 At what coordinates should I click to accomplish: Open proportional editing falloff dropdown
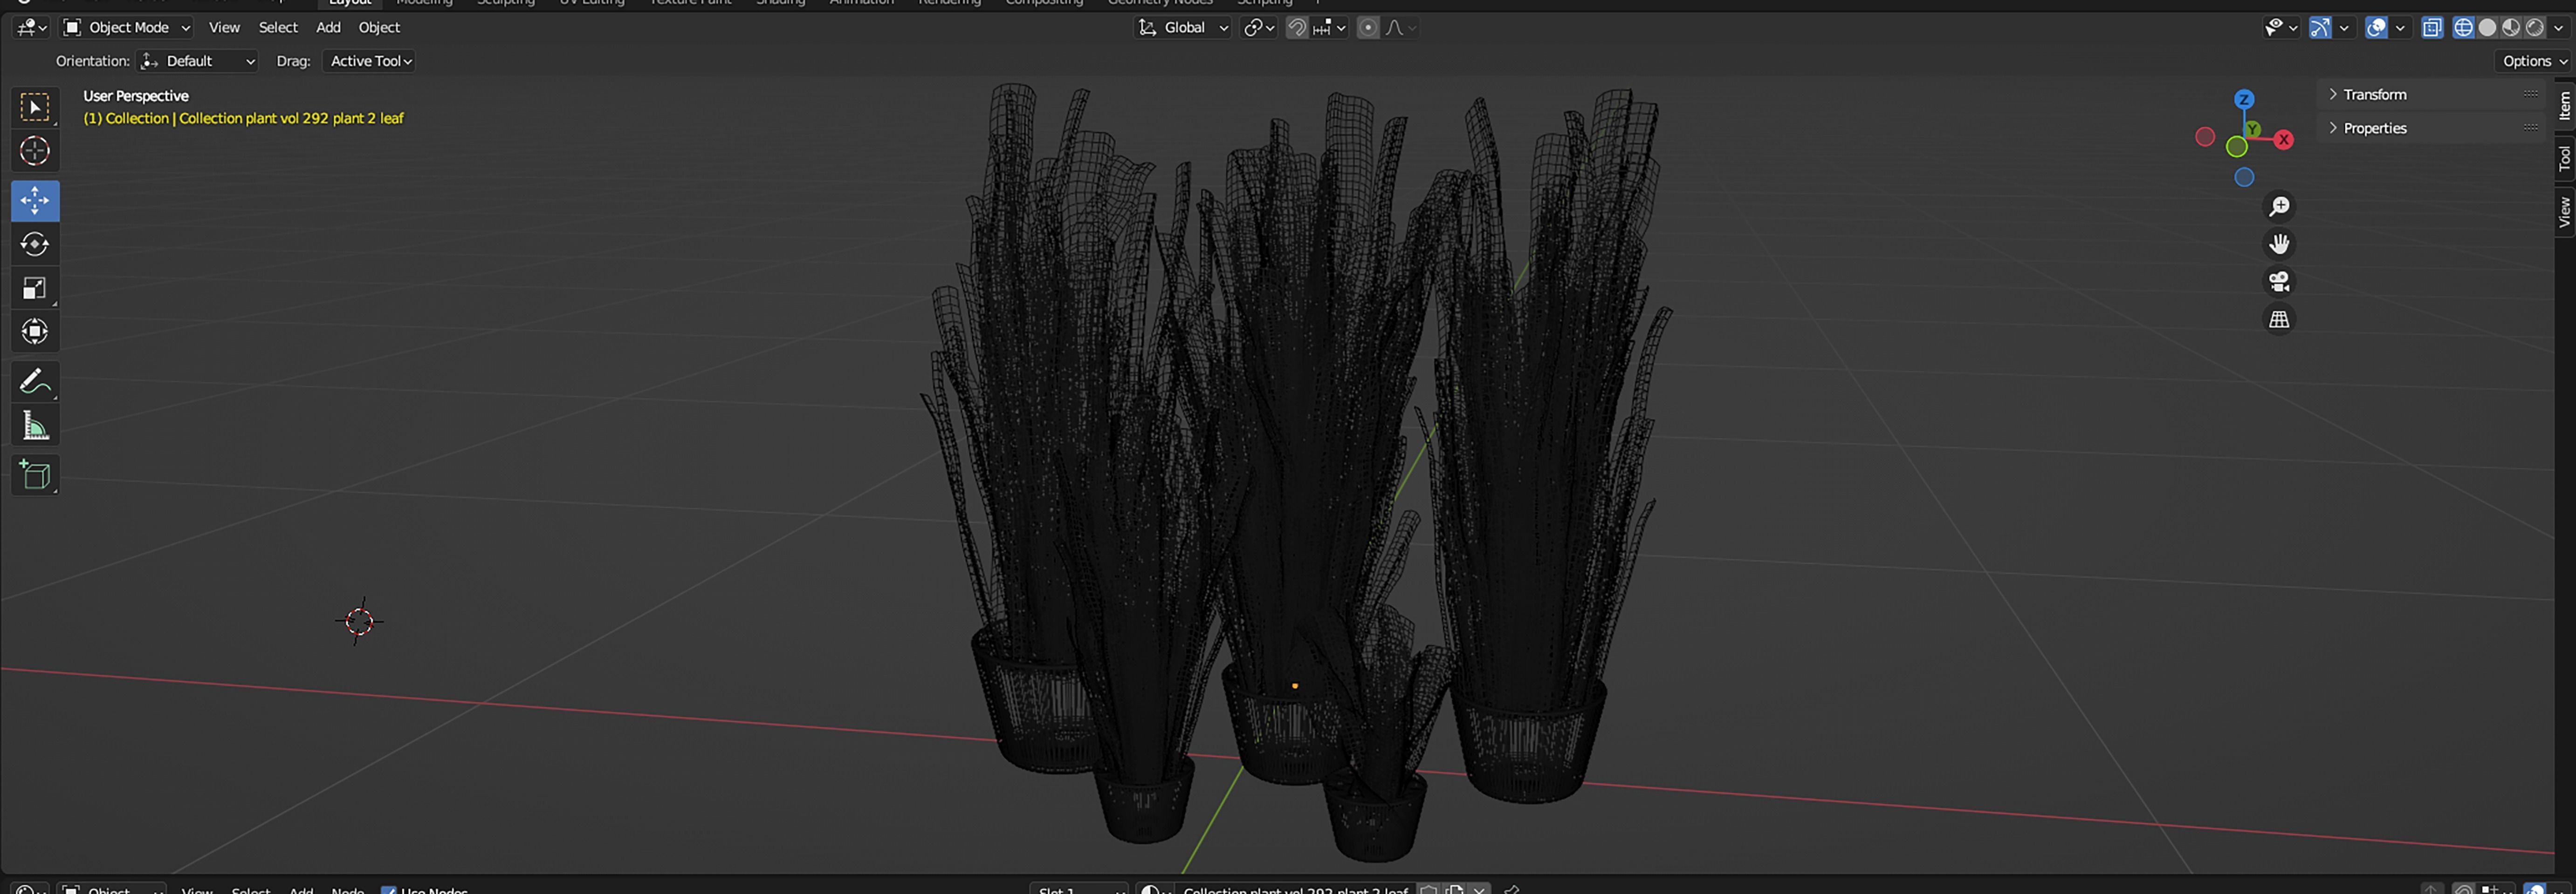[1401, 28]
